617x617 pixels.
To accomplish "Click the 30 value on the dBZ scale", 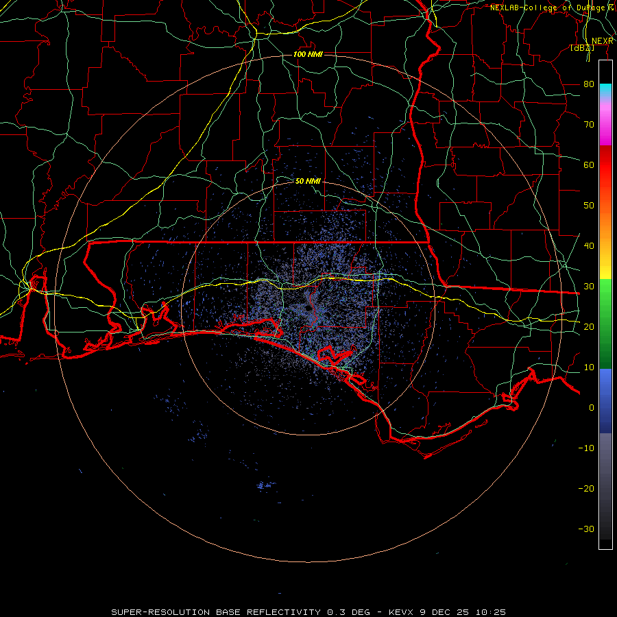I will pyautogui.click(x=589, y=287).
